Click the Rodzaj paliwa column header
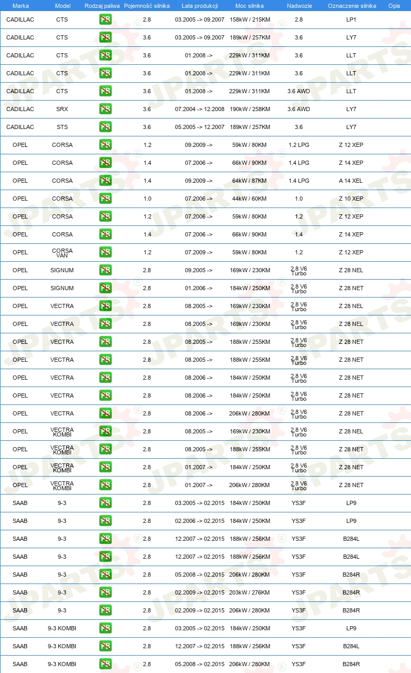The width and height of the screenshot is (411, 673). coord(102,6)
